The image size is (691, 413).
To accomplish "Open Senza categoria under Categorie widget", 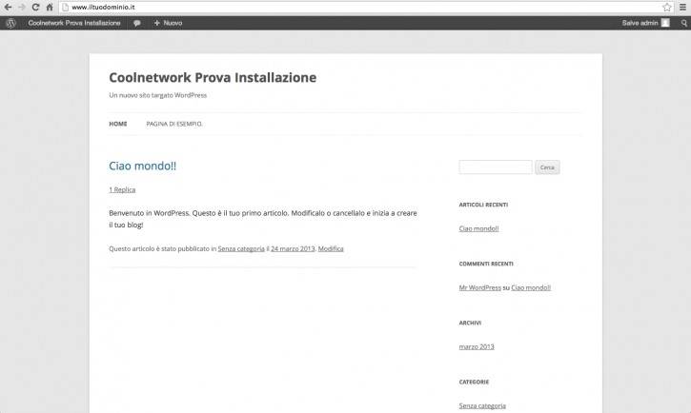I will [482, 406].
